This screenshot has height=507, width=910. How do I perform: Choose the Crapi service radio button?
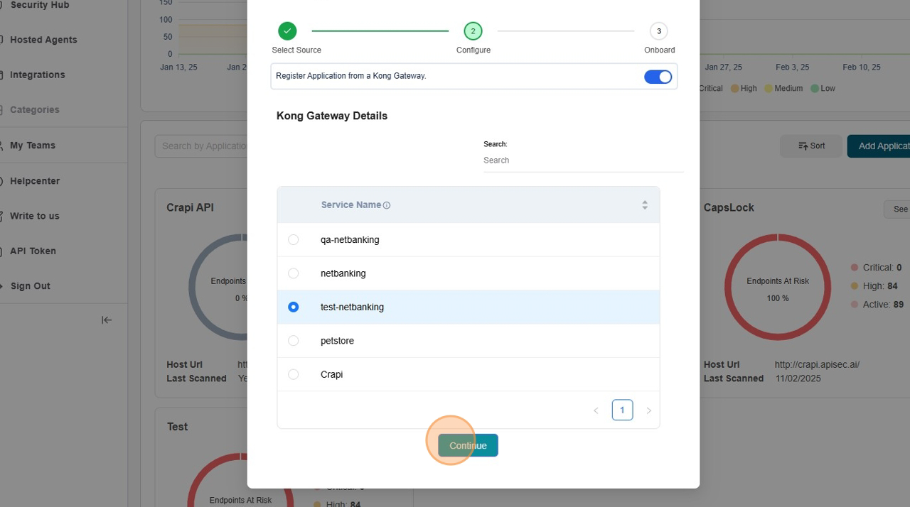coord(293,374)
